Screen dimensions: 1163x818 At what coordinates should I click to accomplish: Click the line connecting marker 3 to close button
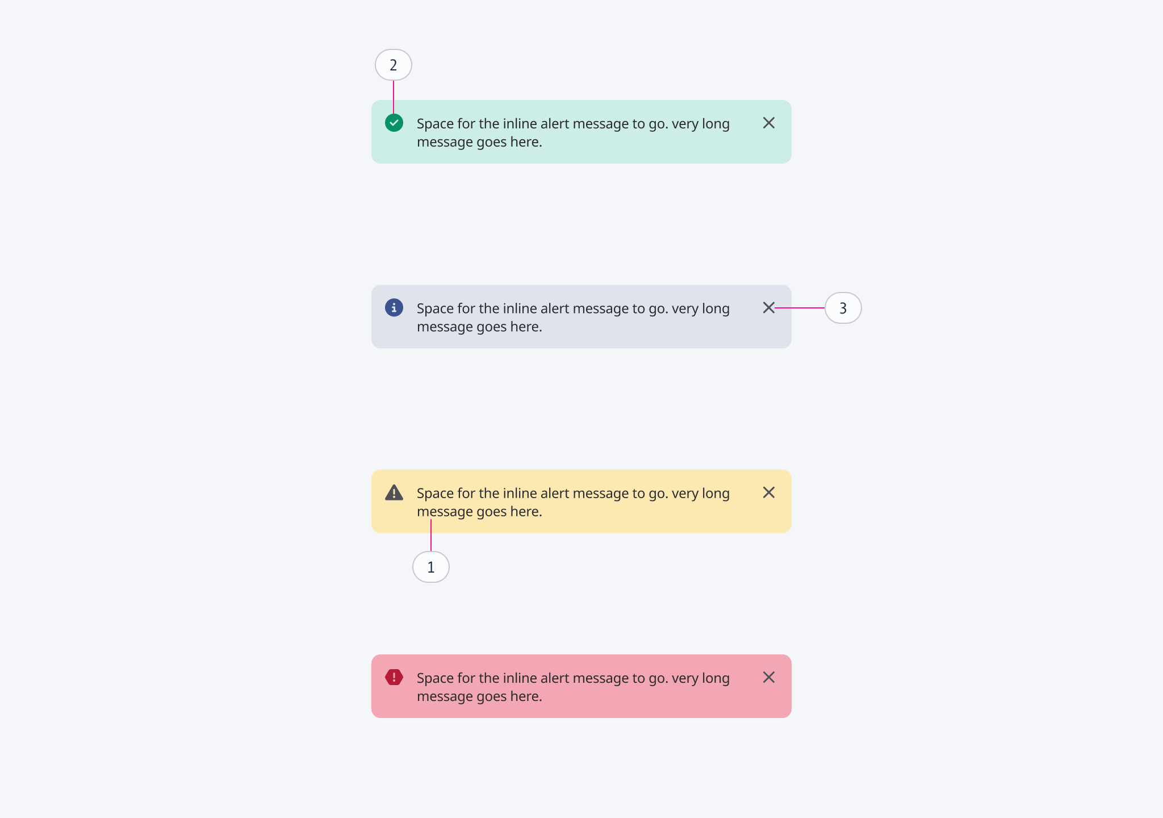[800, 308]
